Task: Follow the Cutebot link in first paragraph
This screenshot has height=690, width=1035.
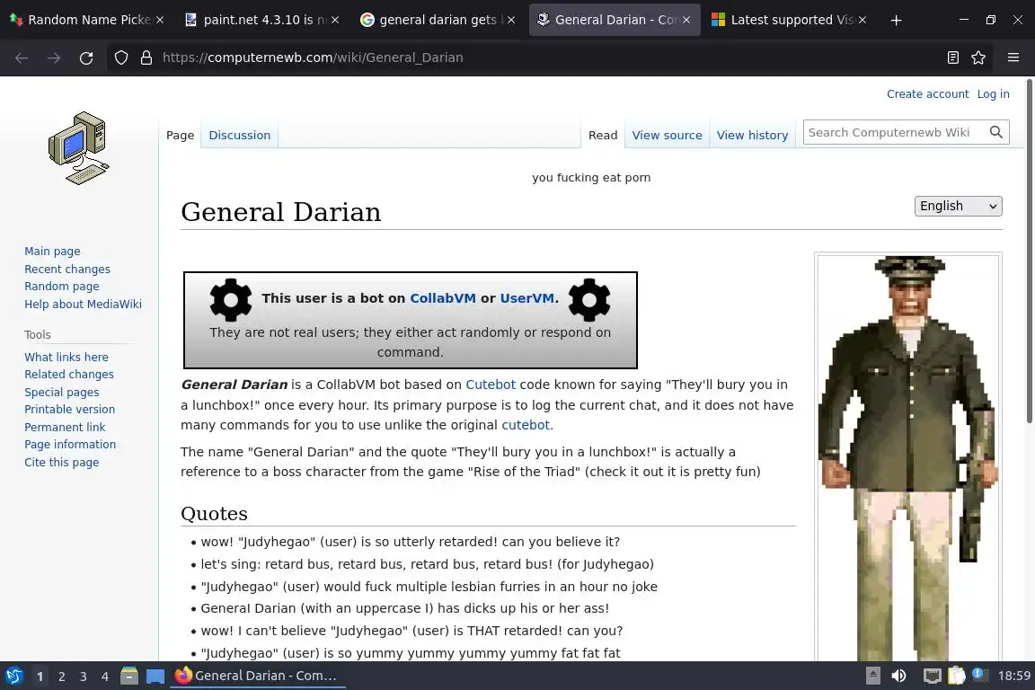Action: (491, 385)
